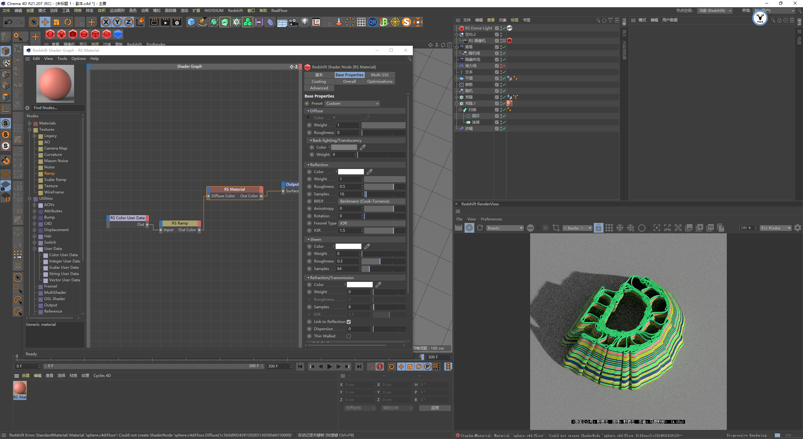Click the RS Mat material thumbnail
Viewport: 803px width, 439px height.
click(x=20, y=388)
